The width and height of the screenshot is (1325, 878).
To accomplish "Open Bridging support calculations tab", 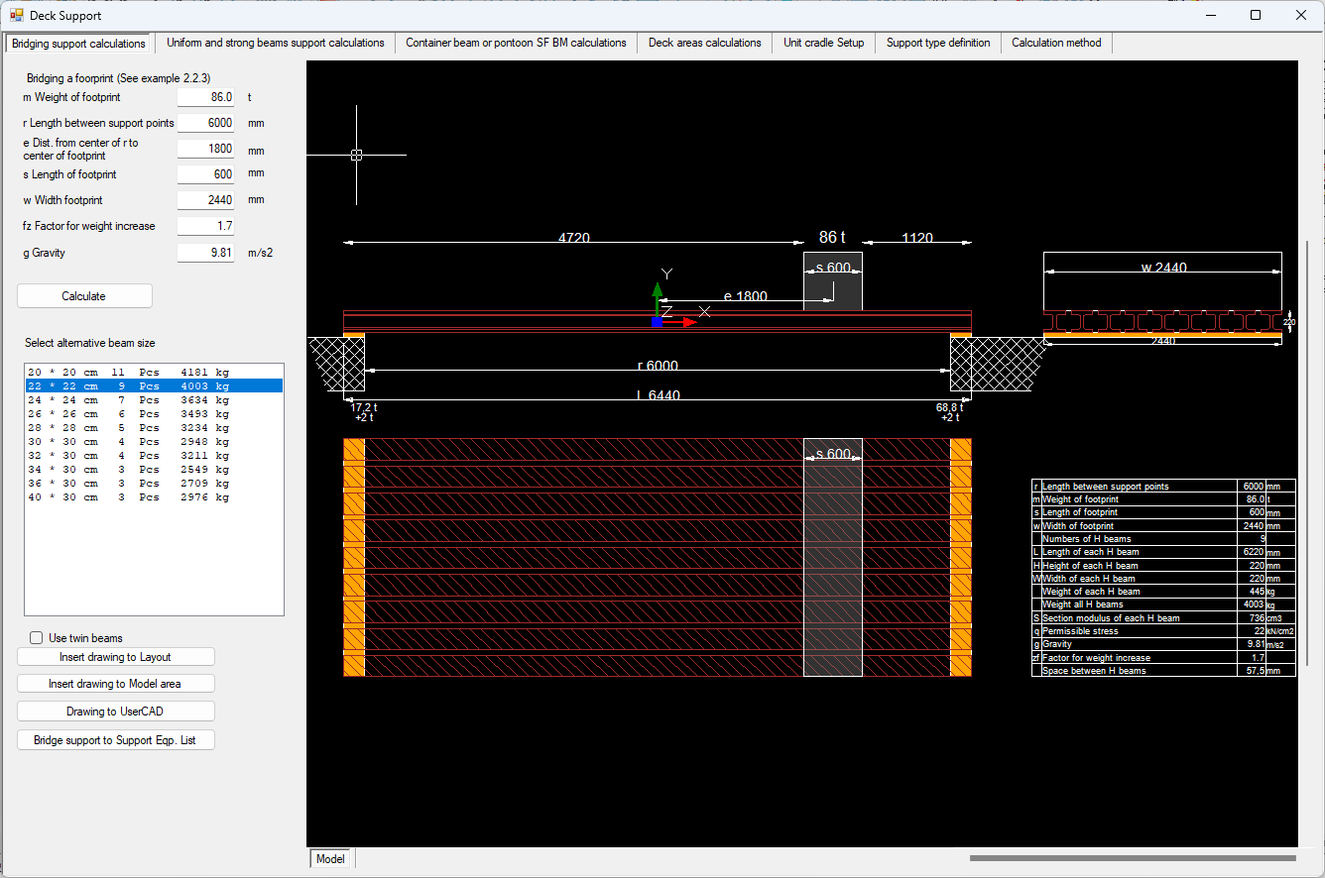I will coord(78,44).
